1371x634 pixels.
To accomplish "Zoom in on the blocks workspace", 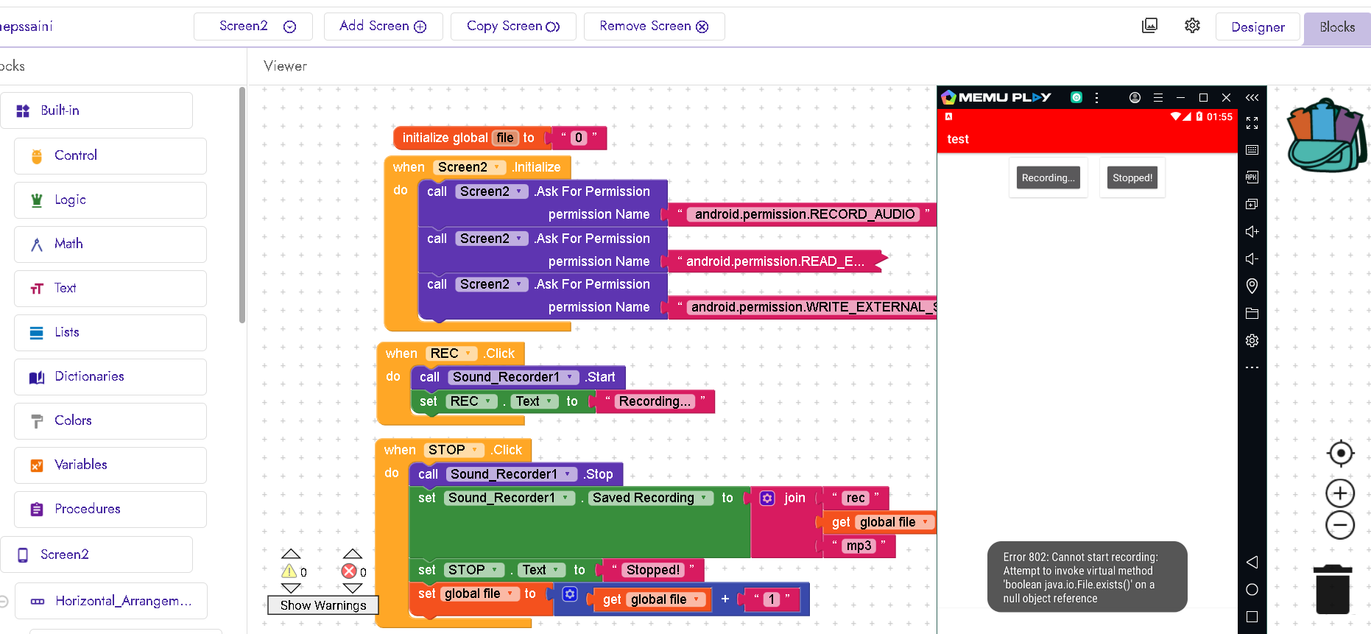I will (x=1340, y=493).
